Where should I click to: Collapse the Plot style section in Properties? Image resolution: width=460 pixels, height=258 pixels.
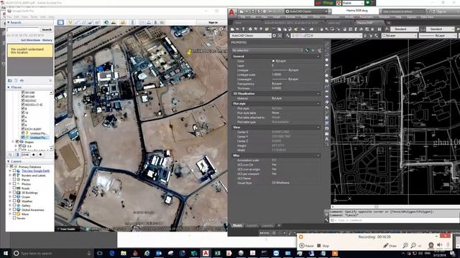(318, 103)
